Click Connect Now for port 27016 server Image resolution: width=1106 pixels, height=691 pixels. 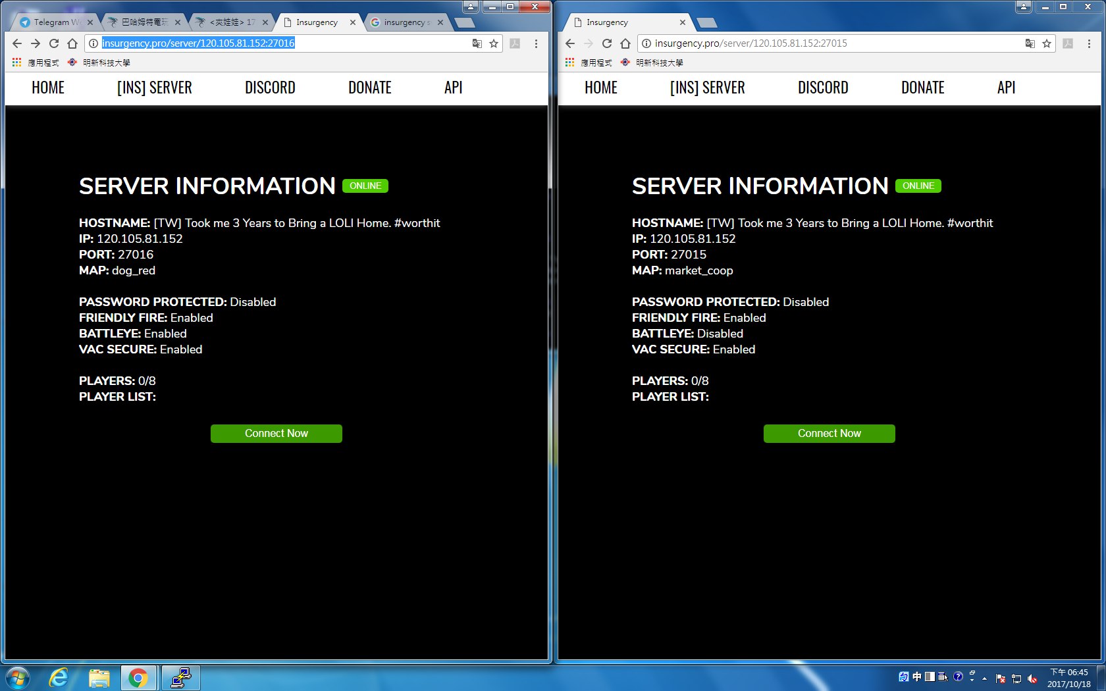point(276,434)
